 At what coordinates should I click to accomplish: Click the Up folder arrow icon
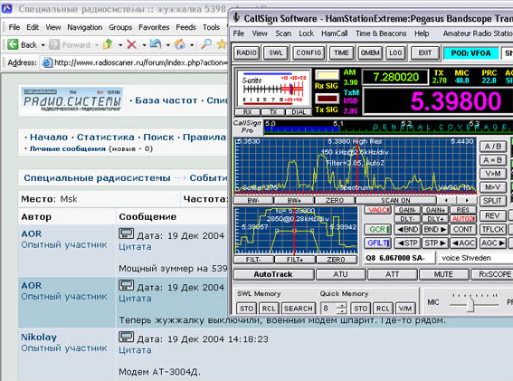coord(108,43)
